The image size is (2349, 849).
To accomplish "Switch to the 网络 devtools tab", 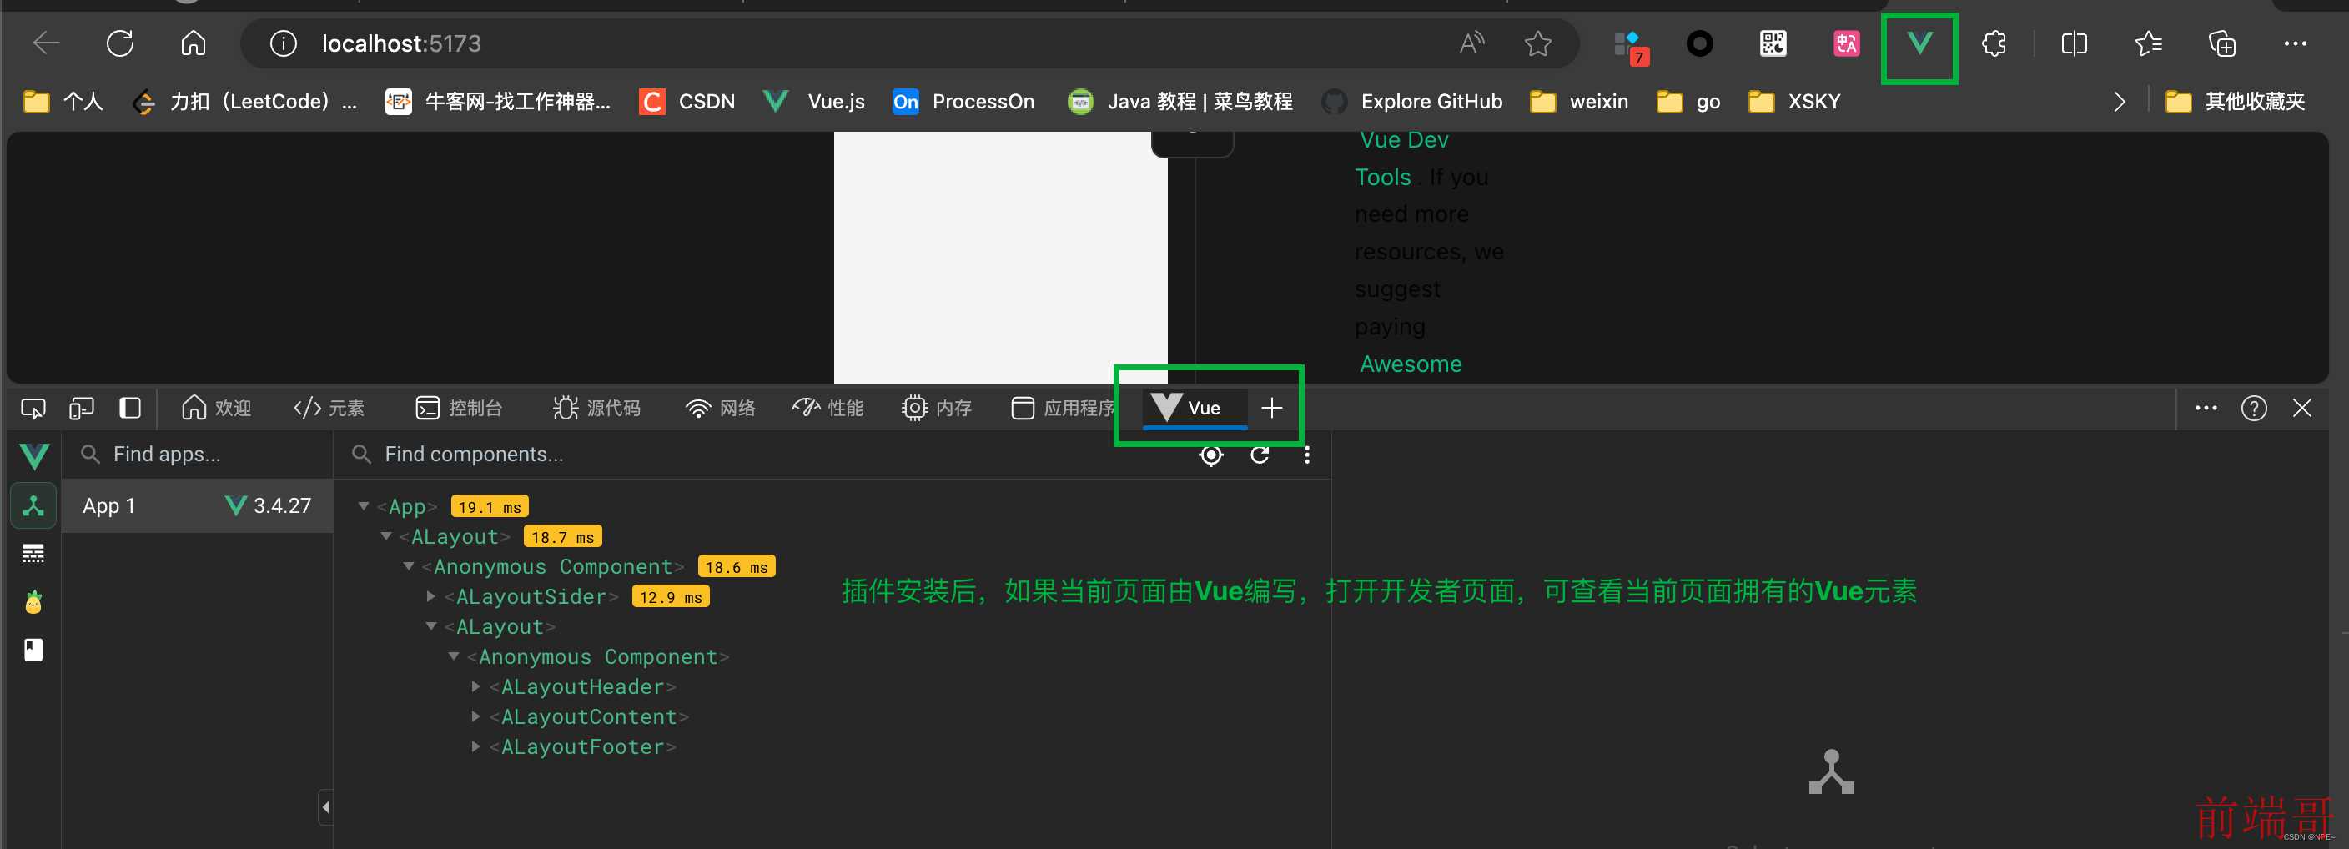I will 721,408.
